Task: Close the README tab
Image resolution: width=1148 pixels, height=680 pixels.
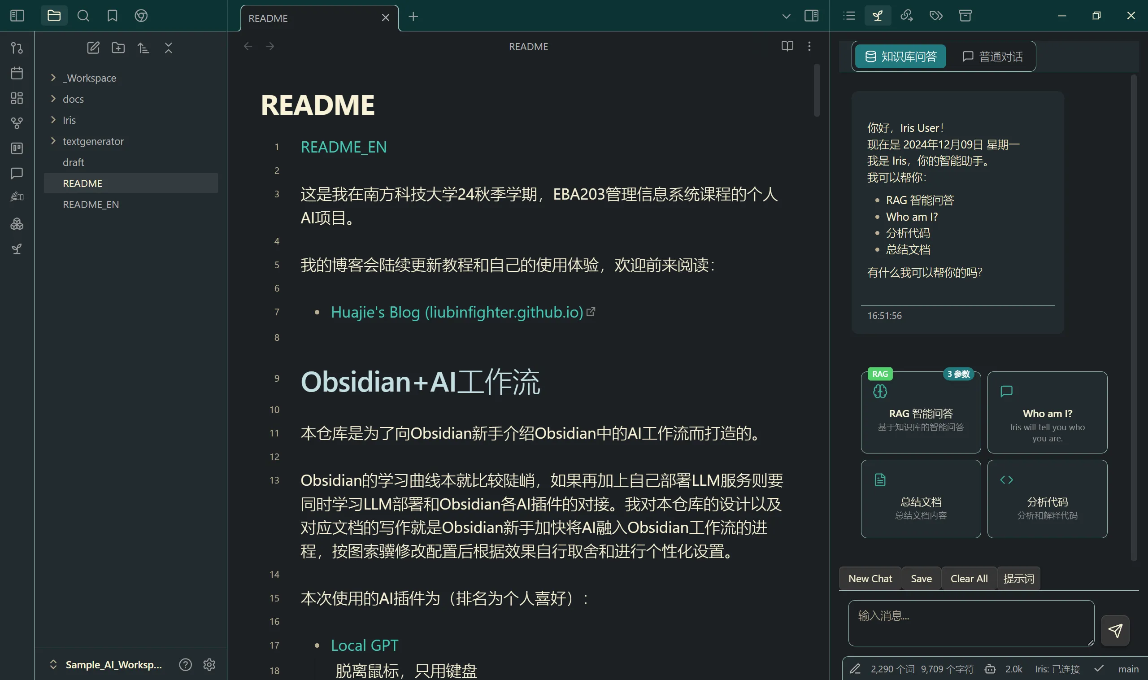Action: click(x=386, y=18)
